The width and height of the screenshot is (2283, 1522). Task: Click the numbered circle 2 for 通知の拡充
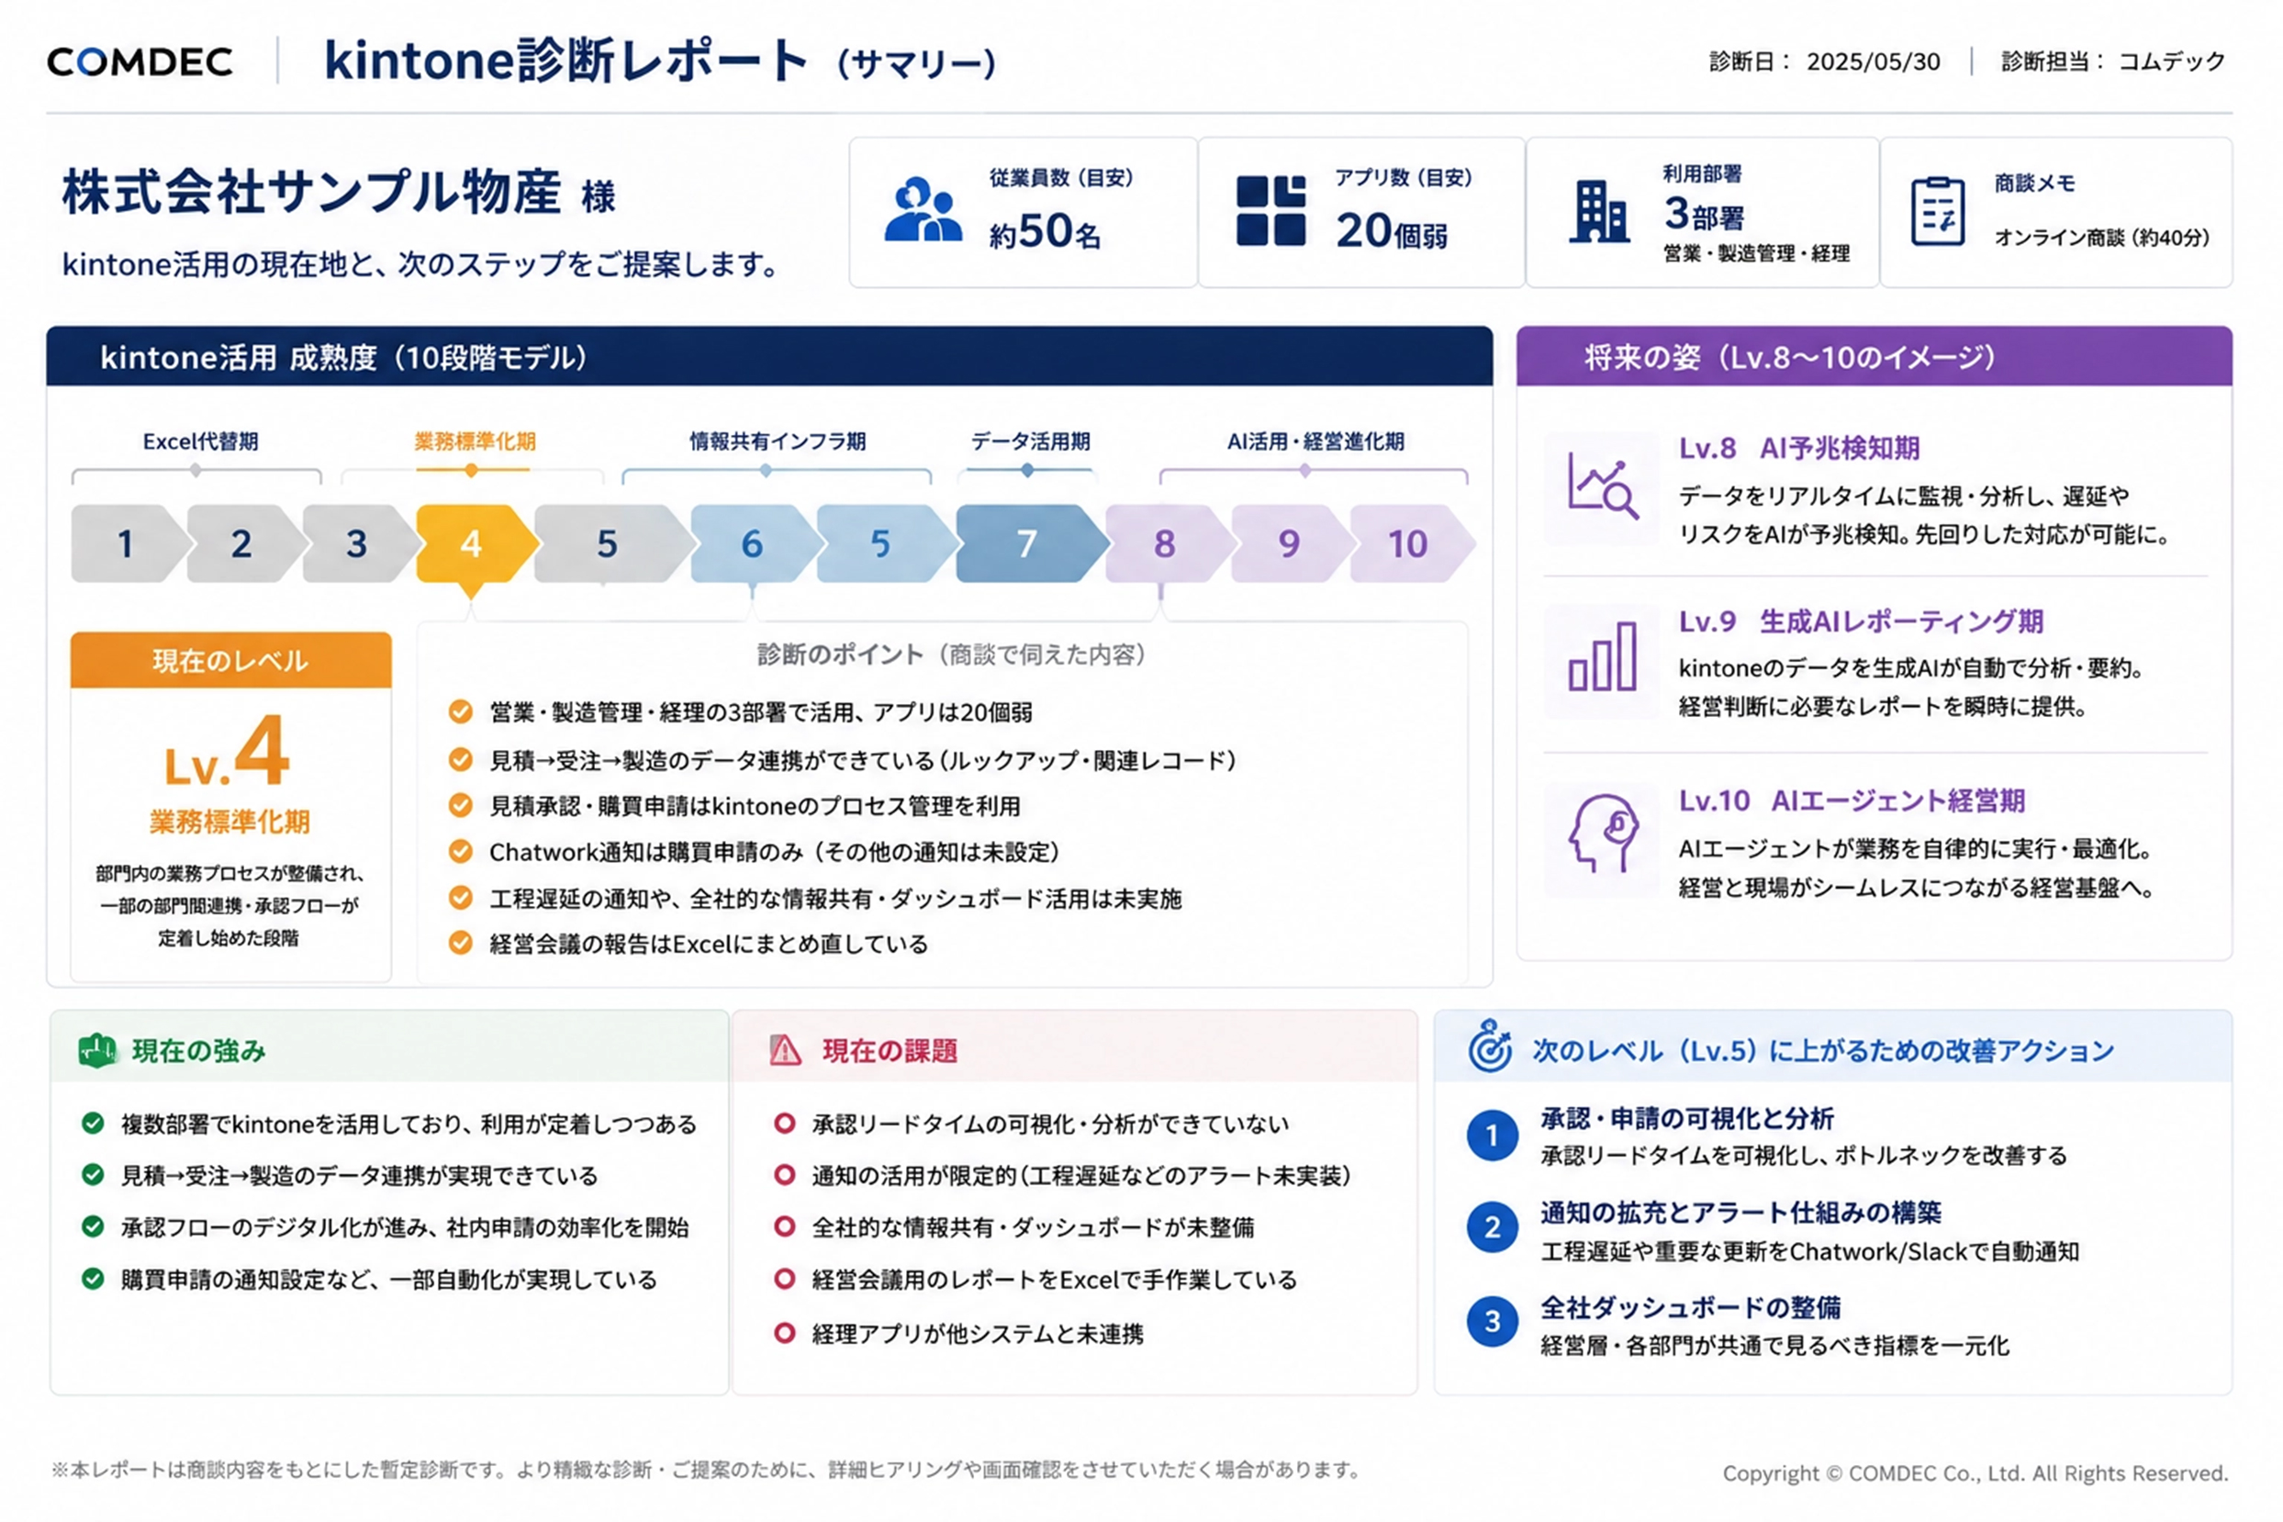coord(1492,1228)
